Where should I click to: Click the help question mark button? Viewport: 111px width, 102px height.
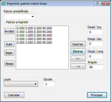coord(97,4)
